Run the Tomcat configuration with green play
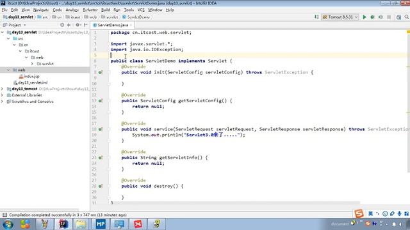 click(x=365, y=17)
